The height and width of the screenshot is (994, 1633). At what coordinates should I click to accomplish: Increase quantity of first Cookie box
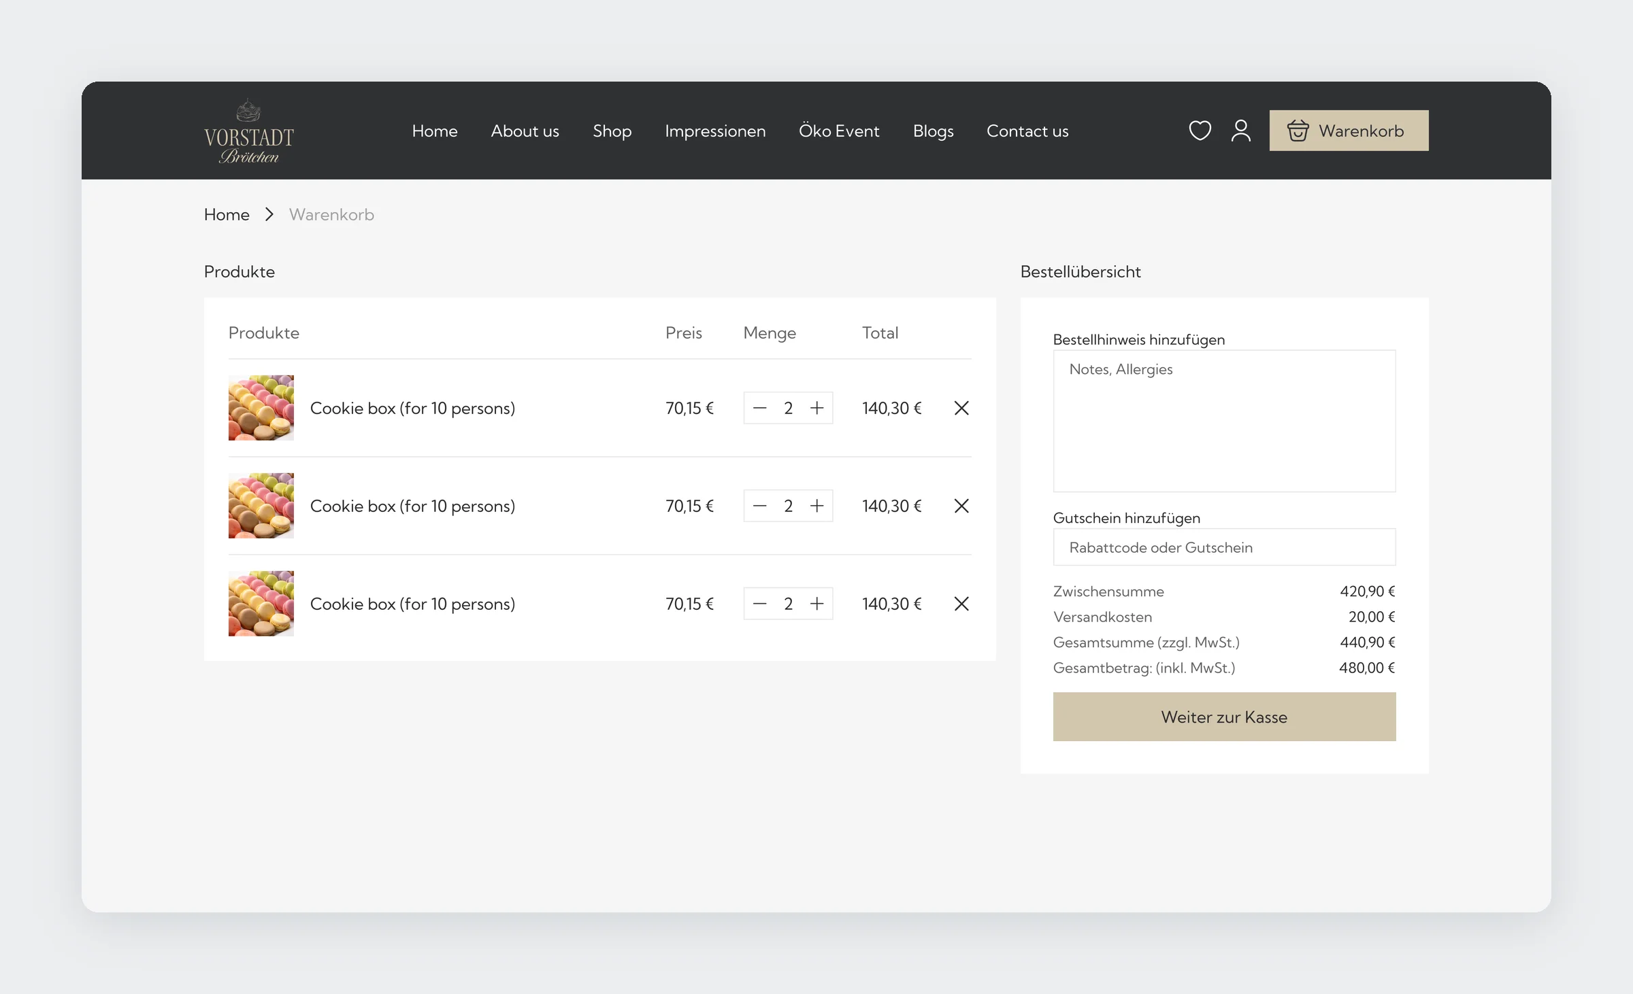(816, 408)
